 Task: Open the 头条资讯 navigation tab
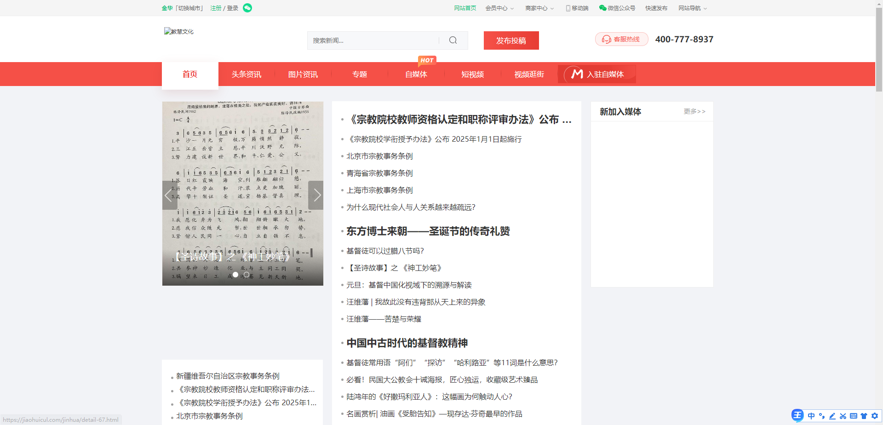247,75
